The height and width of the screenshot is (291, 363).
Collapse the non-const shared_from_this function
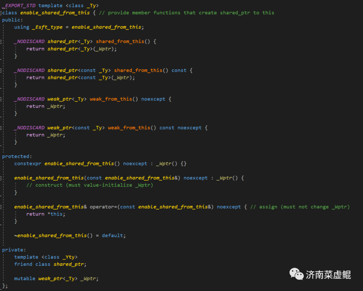tap(1, 42)
